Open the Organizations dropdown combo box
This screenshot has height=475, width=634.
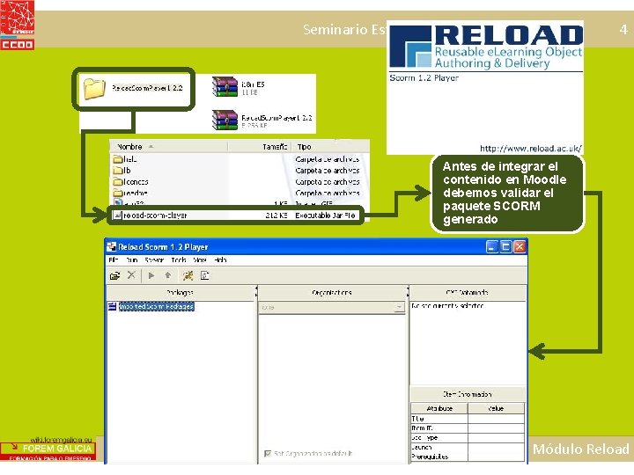click(x=332, y=308)
